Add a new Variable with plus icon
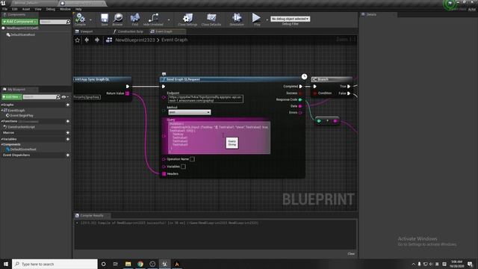Viewport: 478px width, 269px height. point(68,139)
